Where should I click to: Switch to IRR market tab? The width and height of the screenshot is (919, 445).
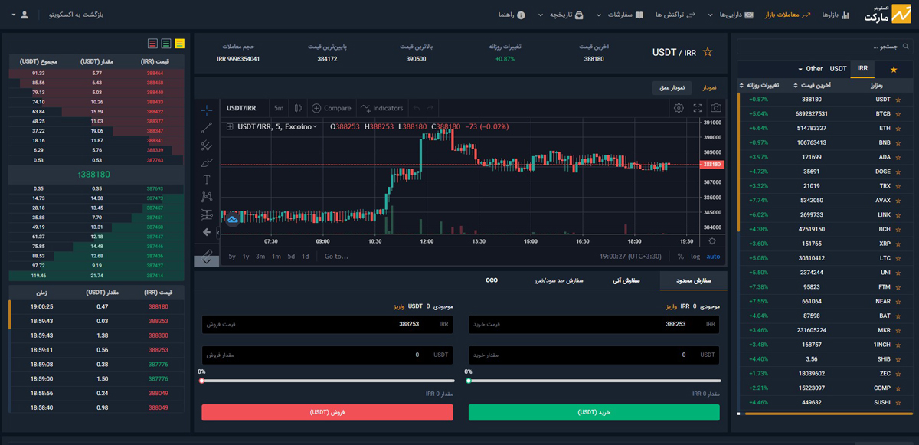coord(862,68)
